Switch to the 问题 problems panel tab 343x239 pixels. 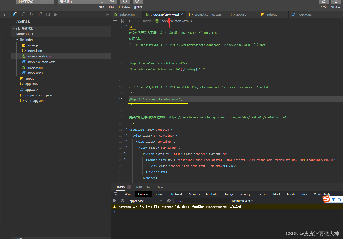tap(139, 187)
